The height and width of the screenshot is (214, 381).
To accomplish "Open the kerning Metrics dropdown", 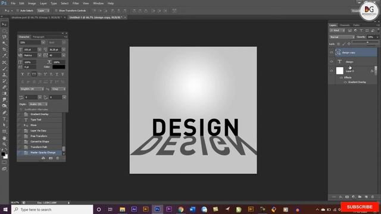I will (39, 55).
